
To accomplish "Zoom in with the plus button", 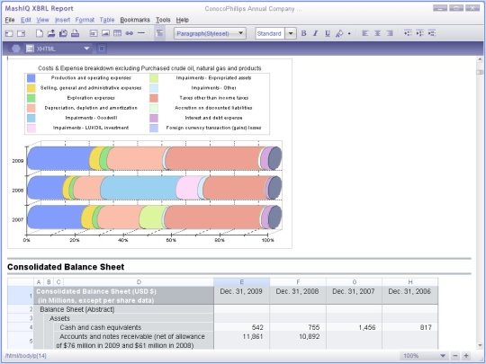I will (x=466, y=356).
